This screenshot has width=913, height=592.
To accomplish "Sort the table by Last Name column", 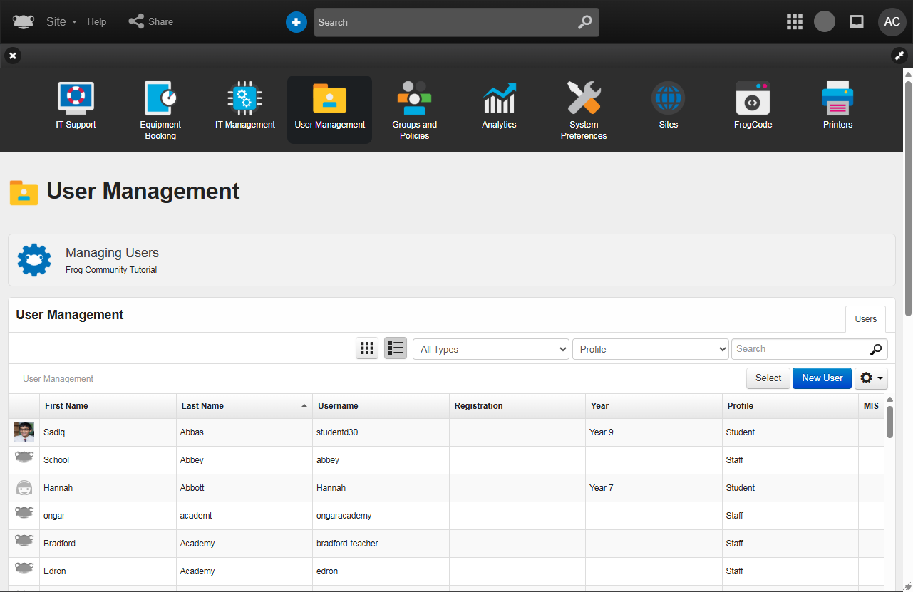I will pos(202,406).
